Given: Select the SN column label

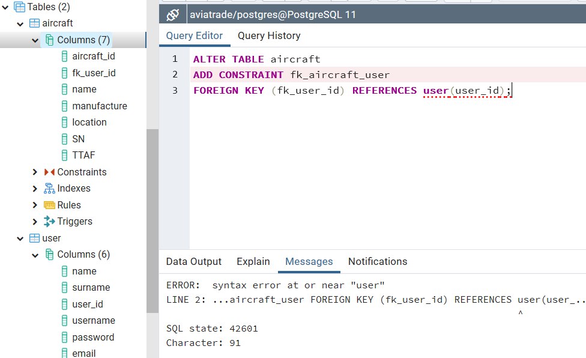Looking at the screenshot, I should [x=79, y=139].
